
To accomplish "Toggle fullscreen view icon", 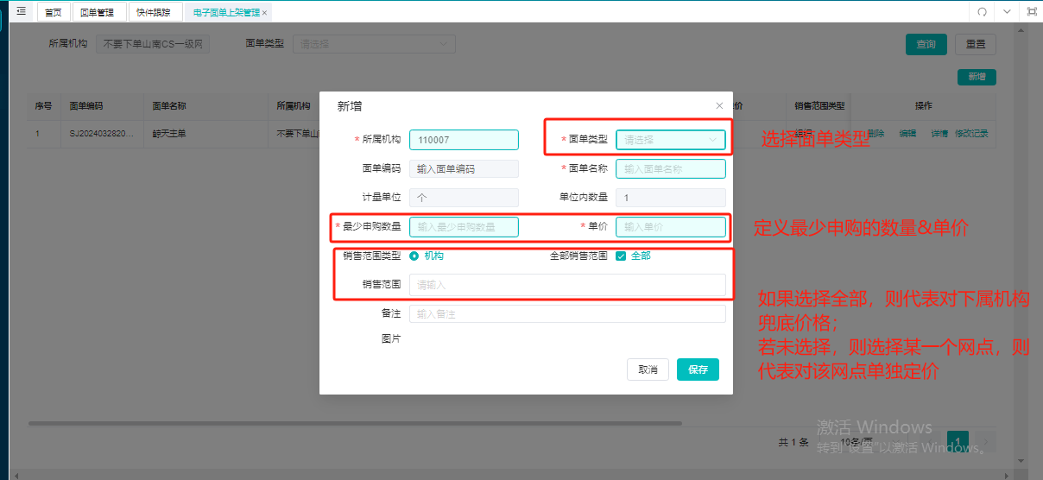I will pyautogui.click(x=1032, y=11).
